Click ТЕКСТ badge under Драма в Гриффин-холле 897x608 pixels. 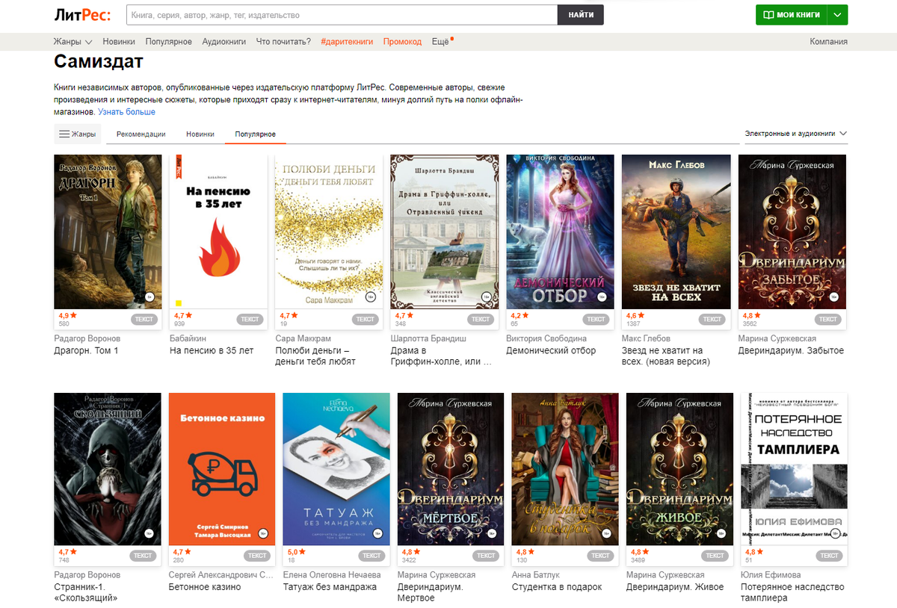[481, 319]
